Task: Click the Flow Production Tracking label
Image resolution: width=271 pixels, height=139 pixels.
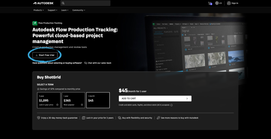Action: (x=50, y=23)
